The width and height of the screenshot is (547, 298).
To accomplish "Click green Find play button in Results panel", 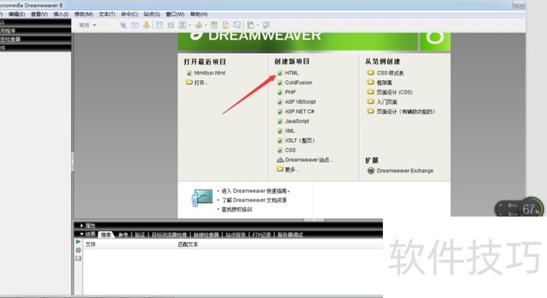I will (x=78, y=241).
